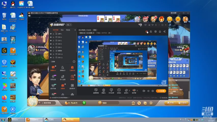Screen dimensions: 217x122
Task: Open the gift box icon in the game top bar
Action: tap(161, 19)
